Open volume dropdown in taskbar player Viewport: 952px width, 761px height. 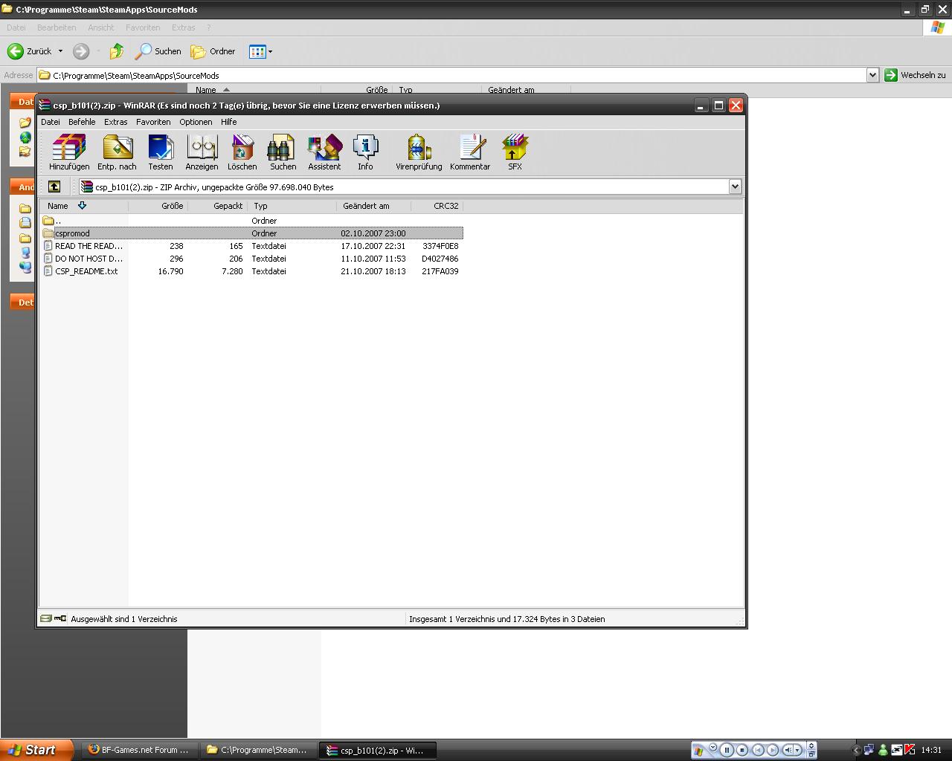click(x=798, y=750)
